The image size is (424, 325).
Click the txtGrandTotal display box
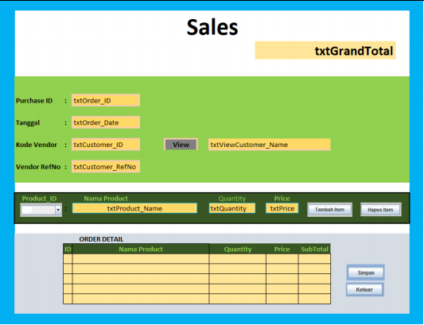pos(325,51)
